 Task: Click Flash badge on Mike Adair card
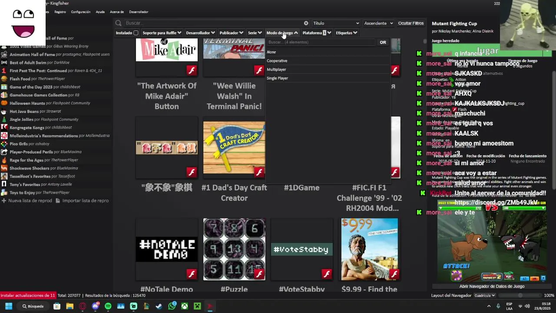(x=192, y=70)
